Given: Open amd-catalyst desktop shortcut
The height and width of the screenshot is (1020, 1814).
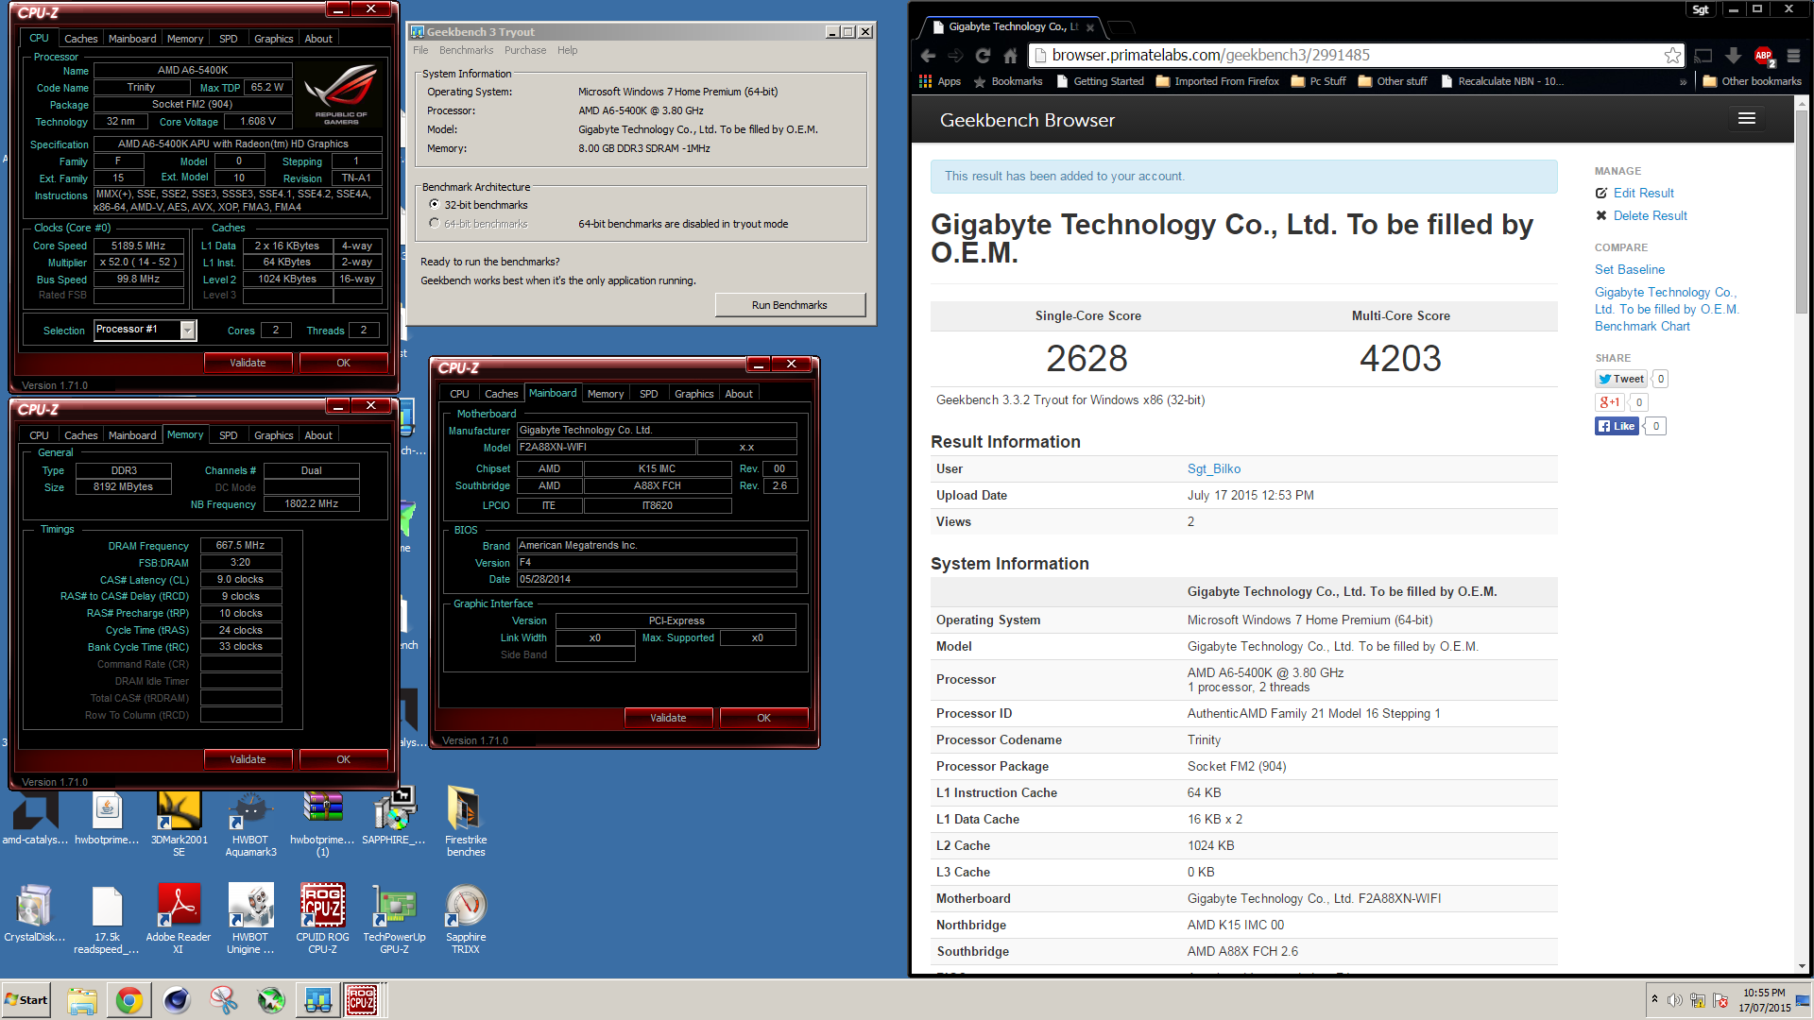Looking at the screenshot, I should [x=34, y=818].
